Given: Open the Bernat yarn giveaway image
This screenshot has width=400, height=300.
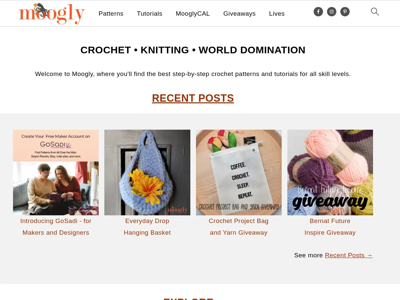Looking at the screenshot, I should point(330,172).
